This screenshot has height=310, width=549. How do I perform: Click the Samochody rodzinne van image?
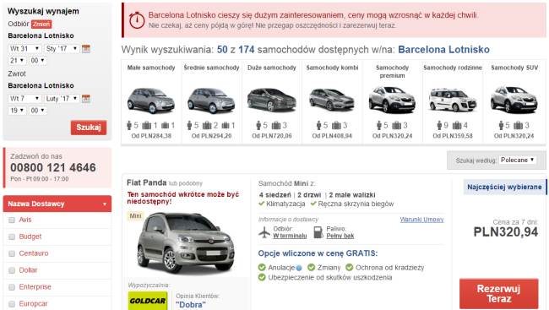click(x=453, y=101)
